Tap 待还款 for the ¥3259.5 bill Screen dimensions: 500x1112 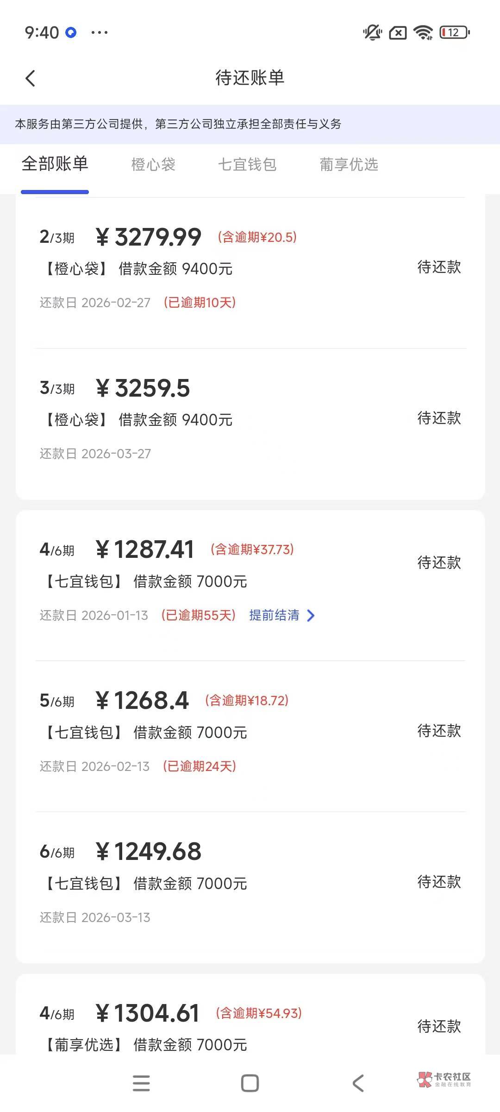click(439, 418)
